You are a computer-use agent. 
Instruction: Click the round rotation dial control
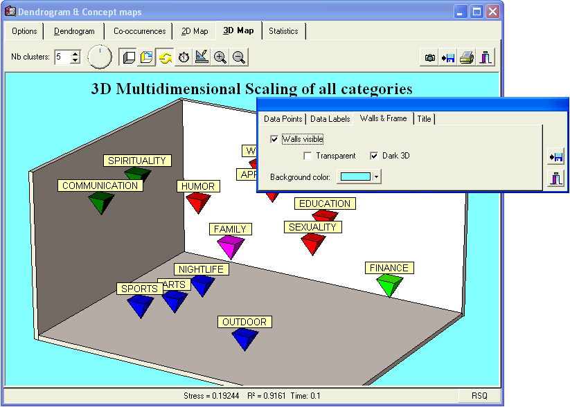pos(100,57)
